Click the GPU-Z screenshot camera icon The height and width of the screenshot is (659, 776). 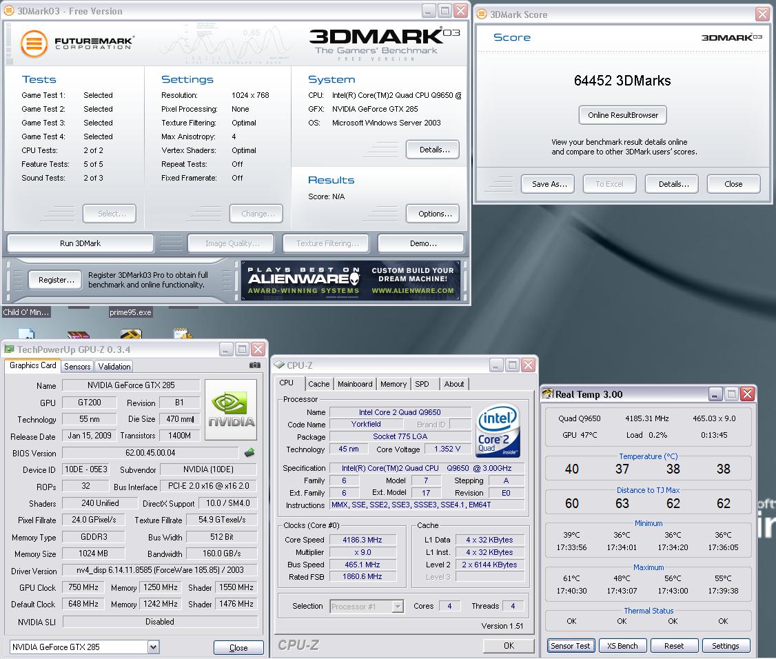point(254,365)
